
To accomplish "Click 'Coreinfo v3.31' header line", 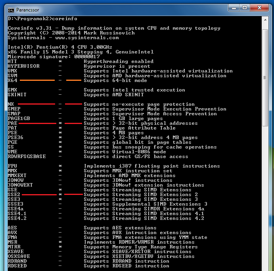I will pos(114,28).
